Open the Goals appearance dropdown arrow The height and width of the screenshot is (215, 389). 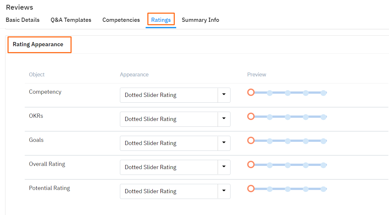[x=224, y=143]
